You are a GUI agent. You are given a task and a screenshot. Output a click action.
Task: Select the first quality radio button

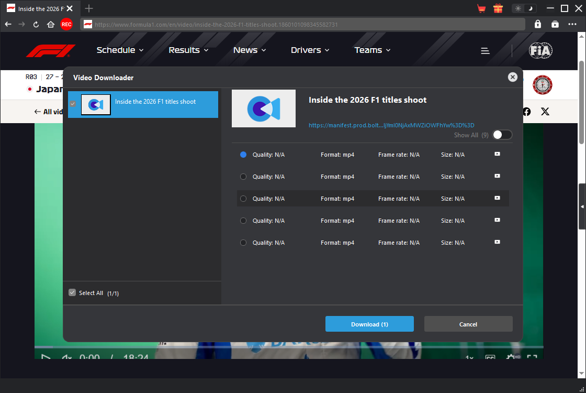pyautogui.click(x=243, y=155)
